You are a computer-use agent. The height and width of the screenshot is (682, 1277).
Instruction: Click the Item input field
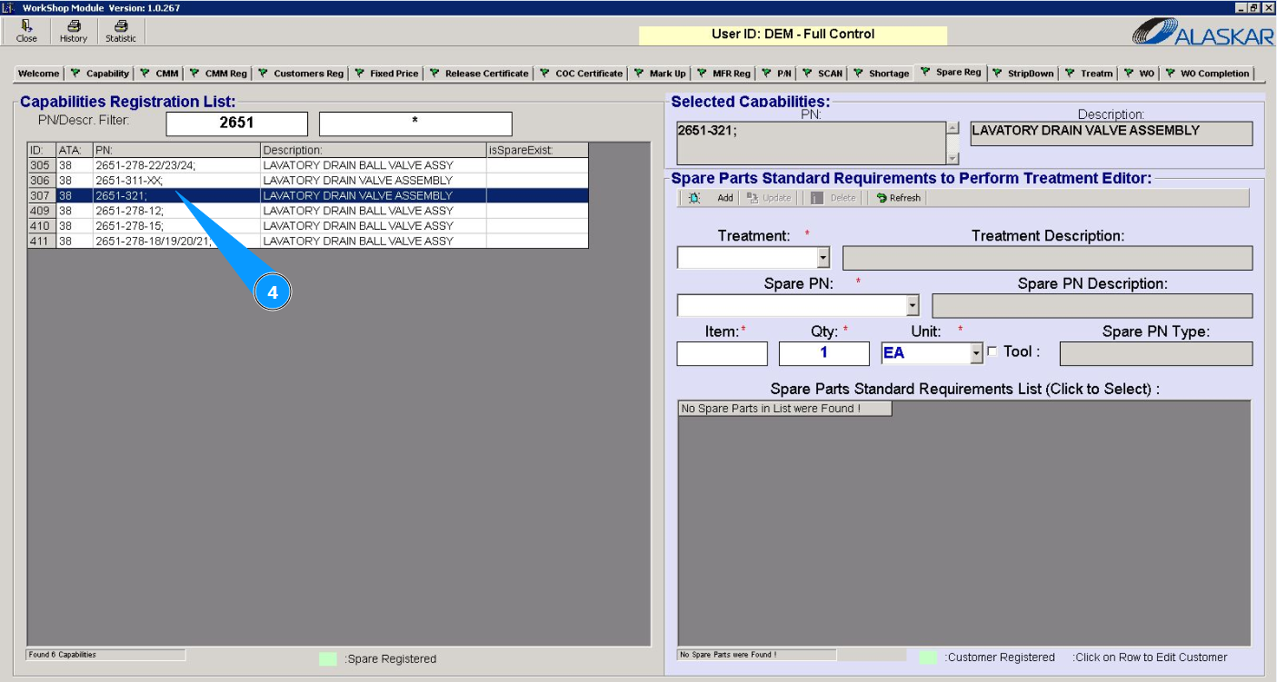[x=722, y=353]
